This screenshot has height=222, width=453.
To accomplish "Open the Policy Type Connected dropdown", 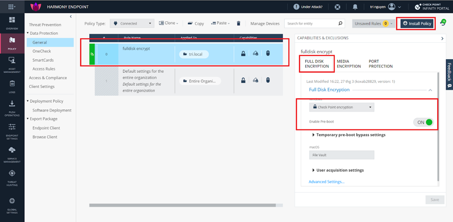I will pos(132,23).
